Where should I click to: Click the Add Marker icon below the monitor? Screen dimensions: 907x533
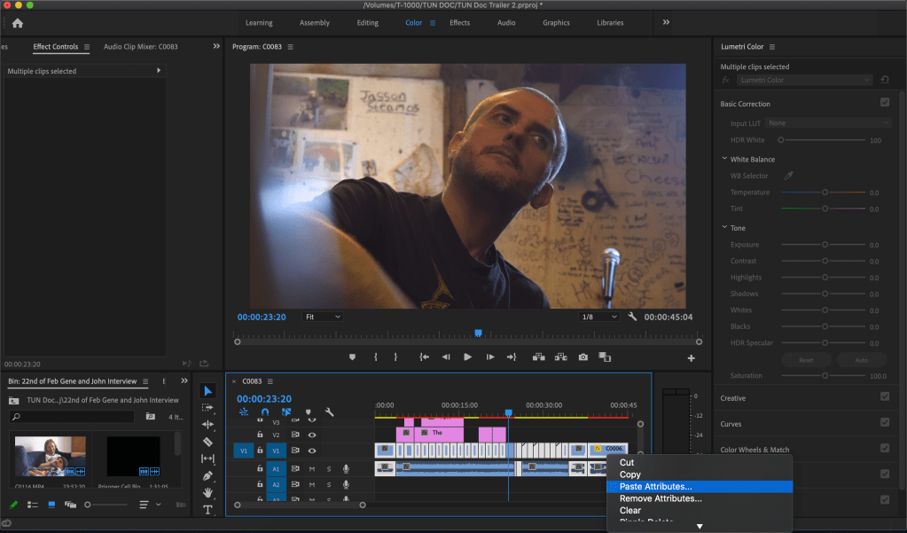pyautogui.click(x=352, y=357)
